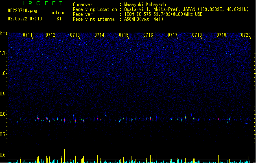Image resolution: width=256 pixels, height=163 pixels.
Task: Click the 0714 time marker
Action: pos(99,35)
